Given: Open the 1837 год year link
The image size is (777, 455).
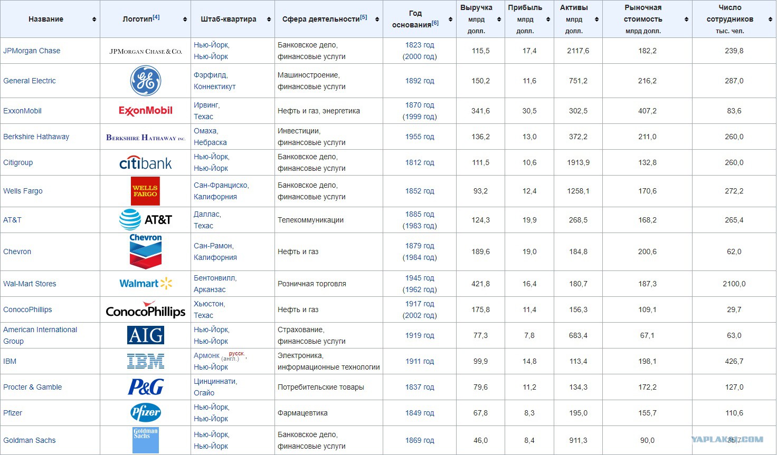Looking at the screenshot, I should (x=420, y=387).
